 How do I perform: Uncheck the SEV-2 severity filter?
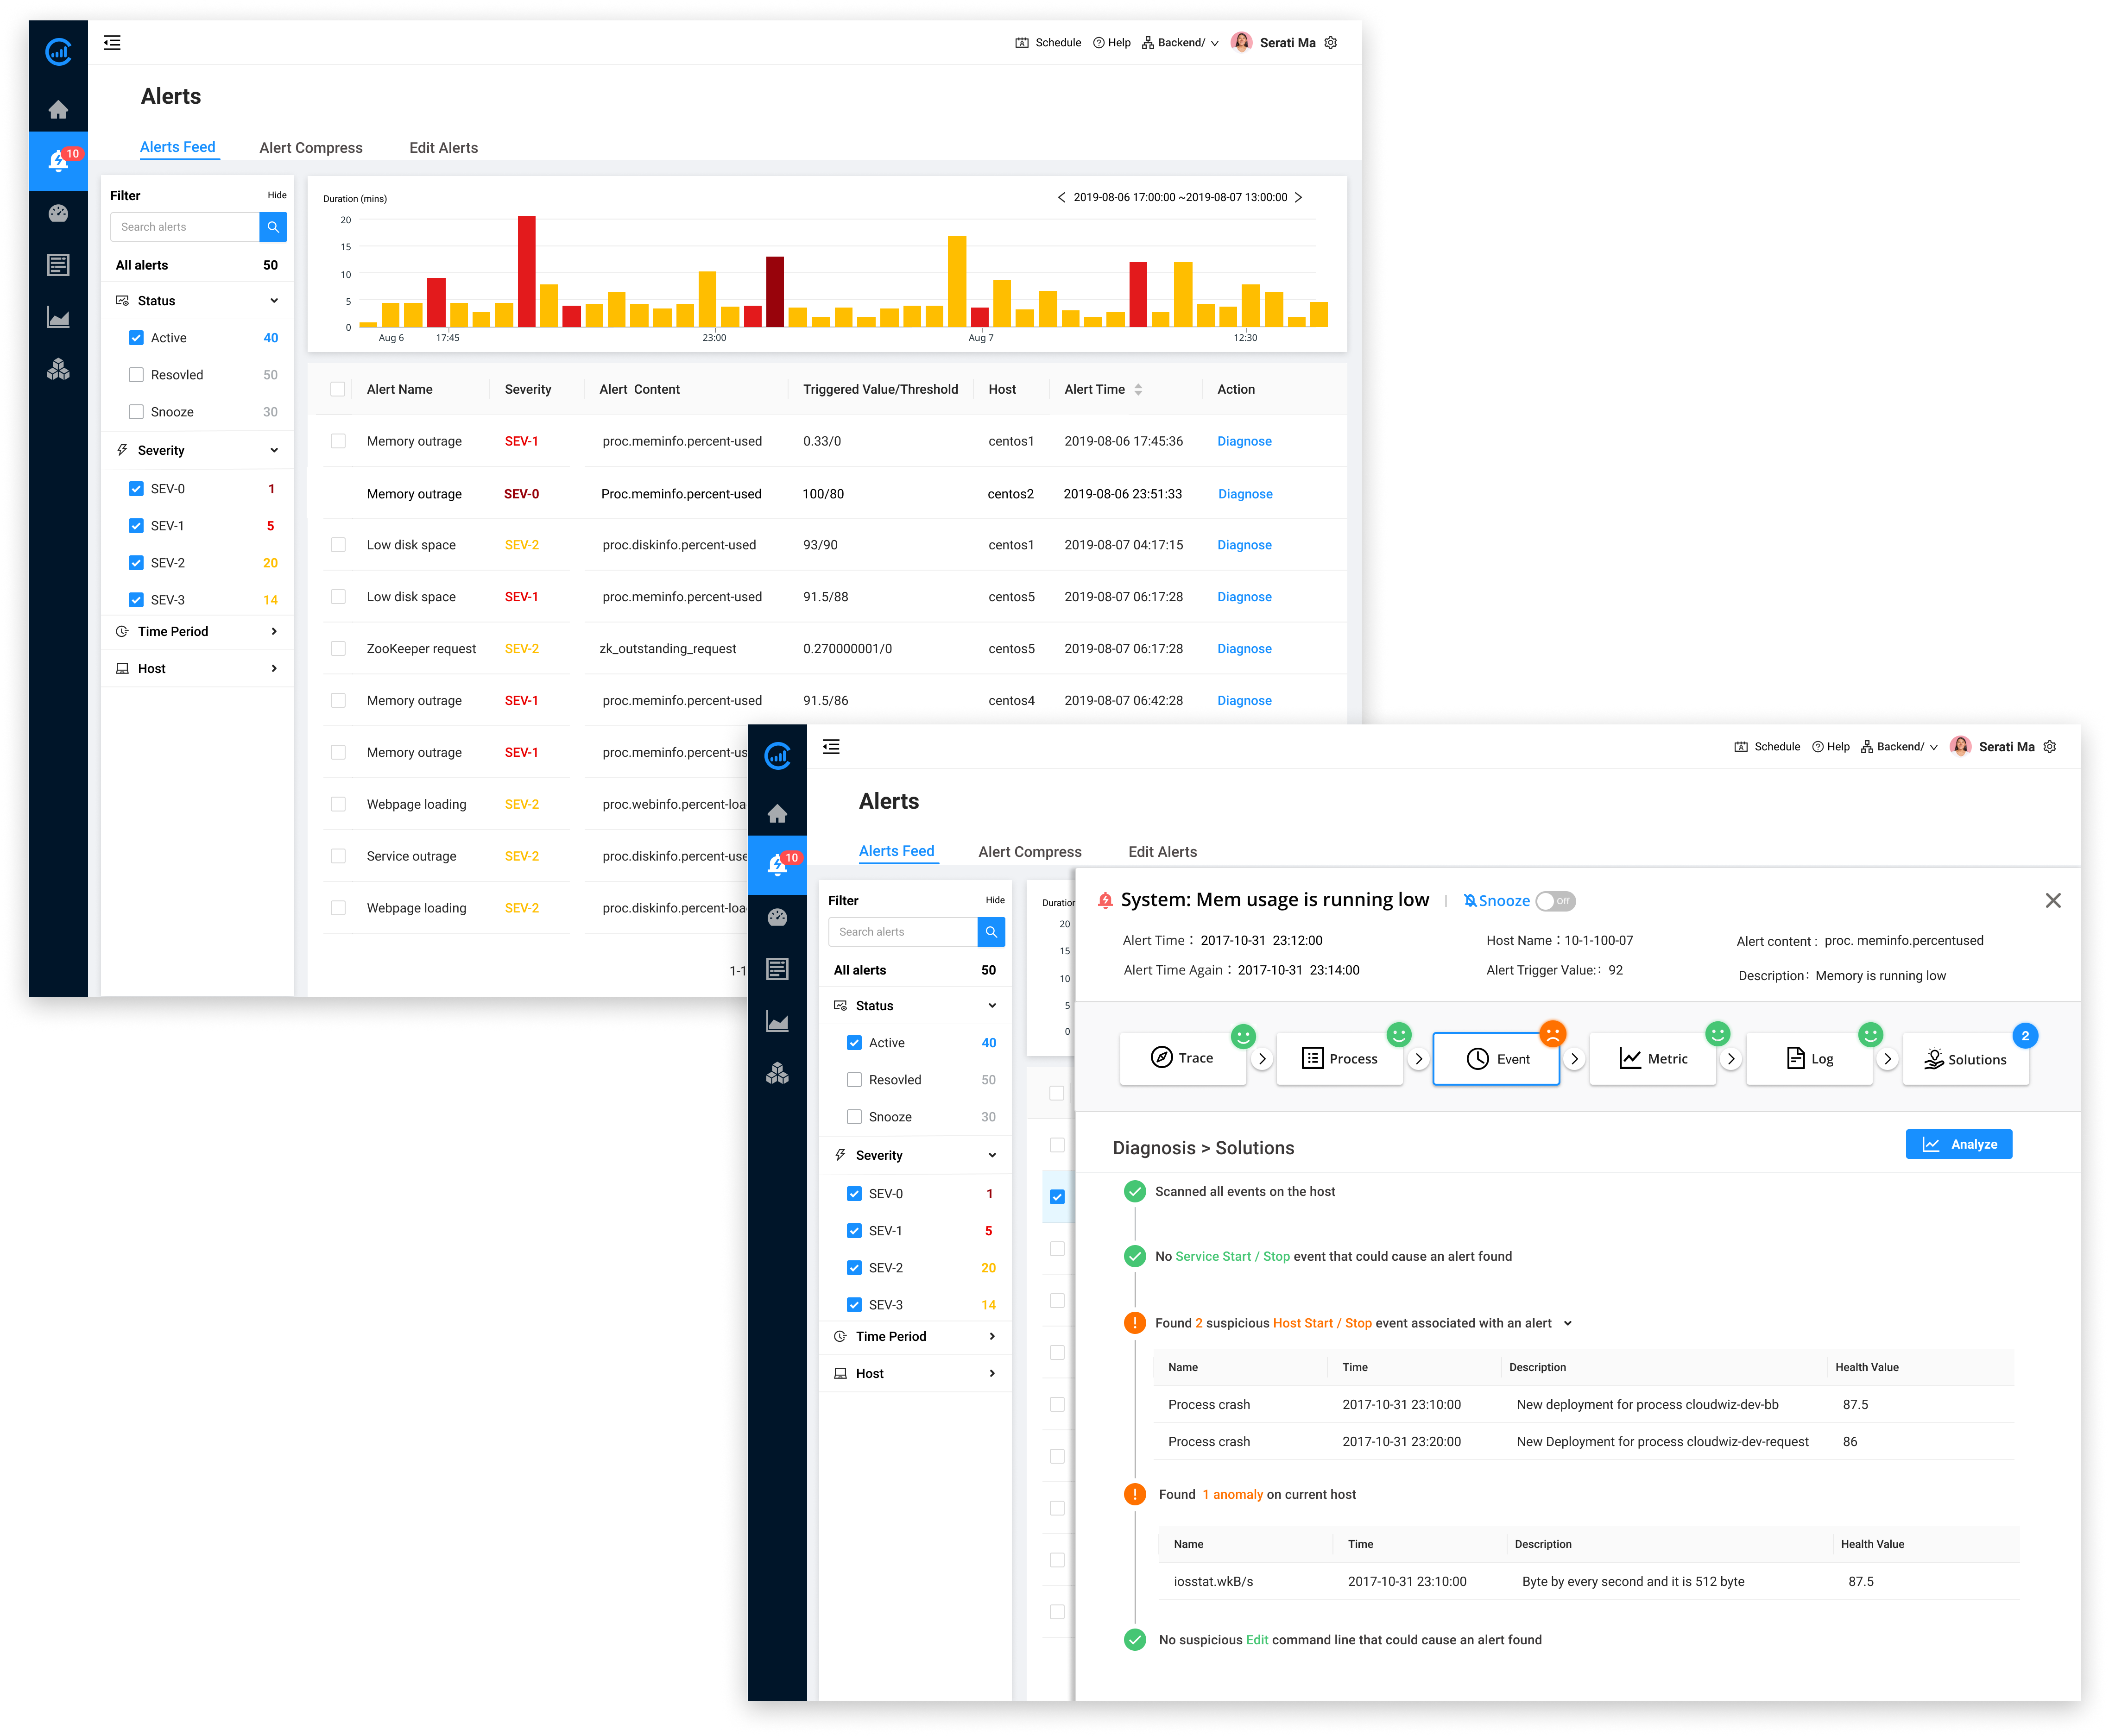(x=136, y=563)
